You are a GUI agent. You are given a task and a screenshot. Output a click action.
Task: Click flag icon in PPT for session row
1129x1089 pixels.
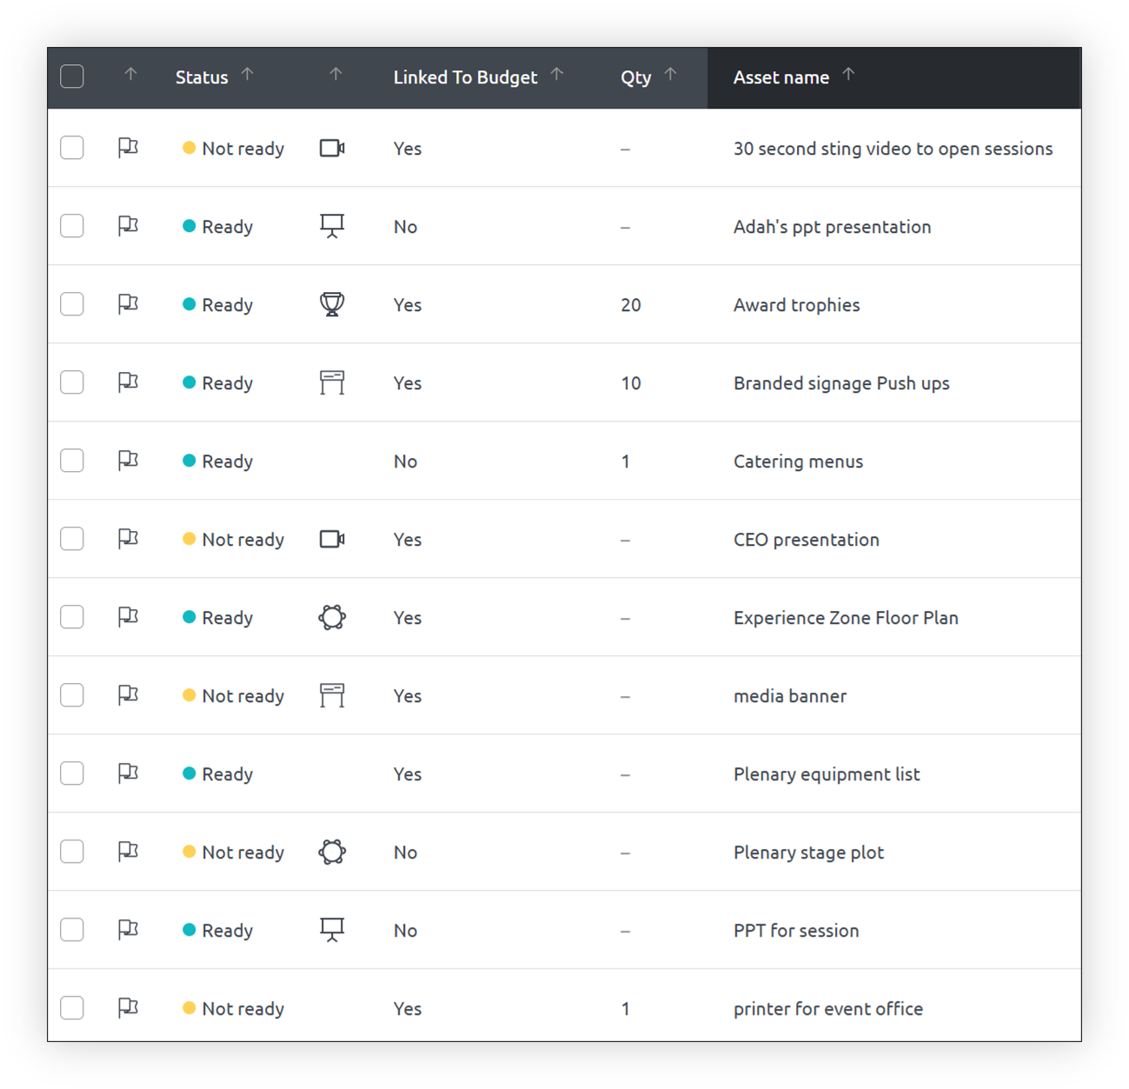[x=128, y=930]
